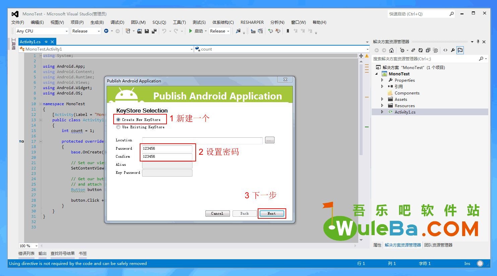Expand the Resources folder in solution tree

[x=382, y=106]
